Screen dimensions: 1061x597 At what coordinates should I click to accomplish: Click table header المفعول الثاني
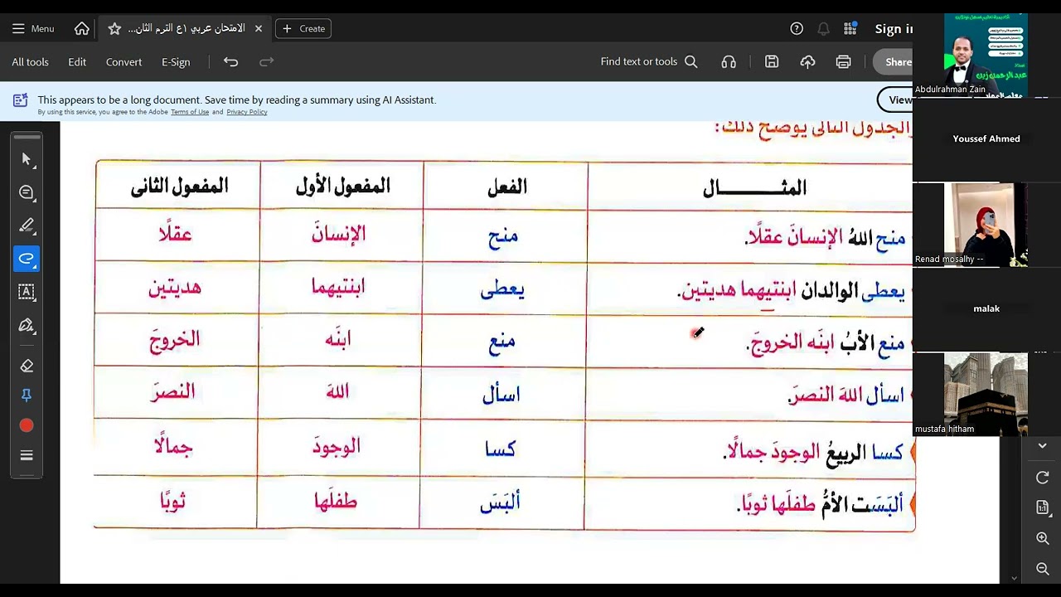point(179,186)
